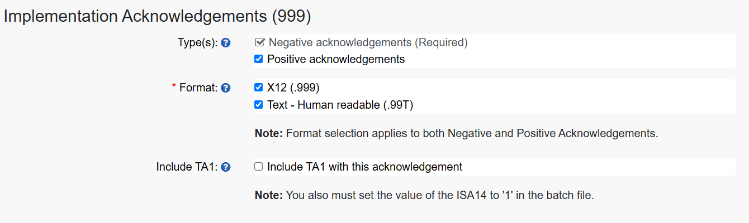Click the note about Format selection
749x223 pixels.
(456, 134)
